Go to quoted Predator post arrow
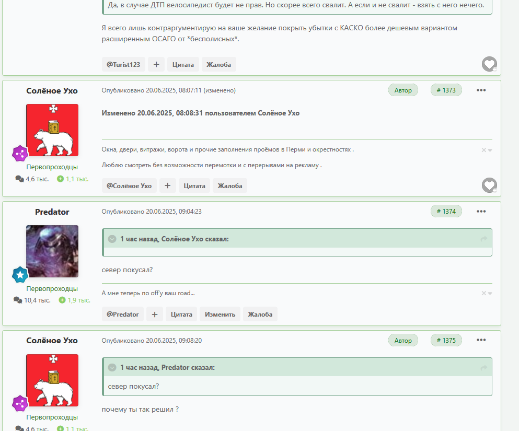This screenshot has width=519, height=431. (x=483, y=367)
